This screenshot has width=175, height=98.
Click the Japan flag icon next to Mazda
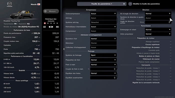coord(39,4)
